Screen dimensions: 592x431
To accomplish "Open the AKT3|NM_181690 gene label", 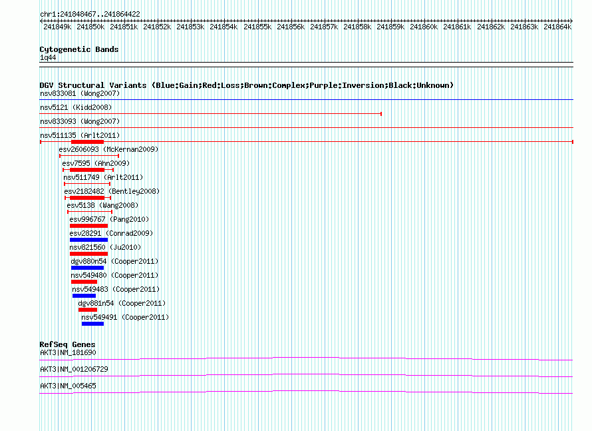I will coord(68,353).
